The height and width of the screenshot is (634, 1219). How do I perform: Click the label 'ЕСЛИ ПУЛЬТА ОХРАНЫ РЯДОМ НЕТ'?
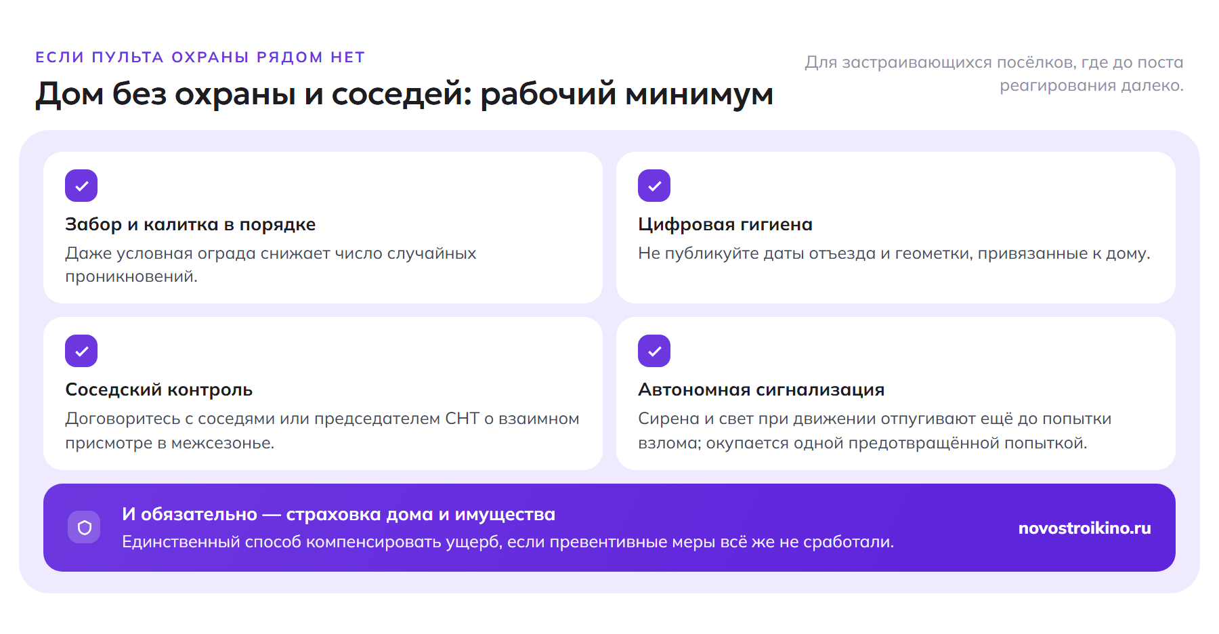click(200, 57)
